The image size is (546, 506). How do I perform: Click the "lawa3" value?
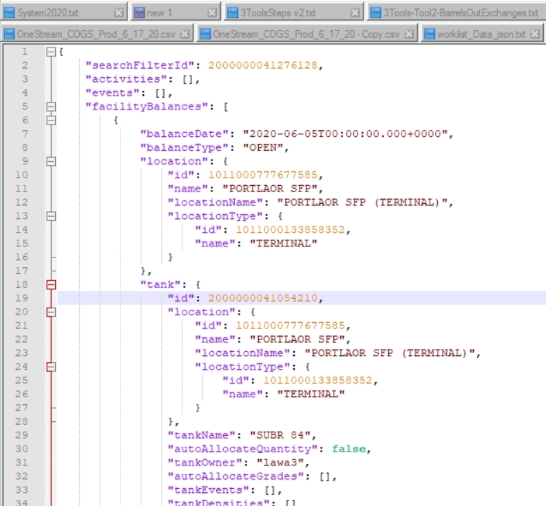(280, 463)
